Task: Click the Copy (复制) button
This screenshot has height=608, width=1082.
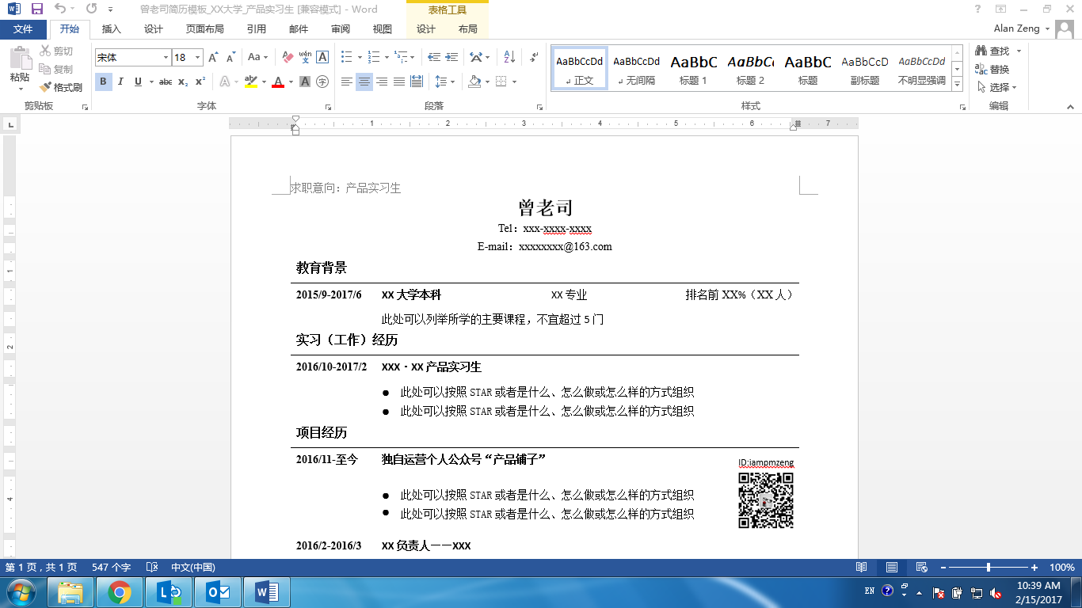Action: pos(56,69)
